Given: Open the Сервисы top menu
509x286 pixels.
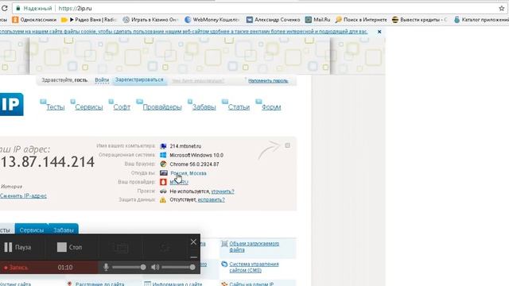Looking at the screenshot, I should pos(88,107).
